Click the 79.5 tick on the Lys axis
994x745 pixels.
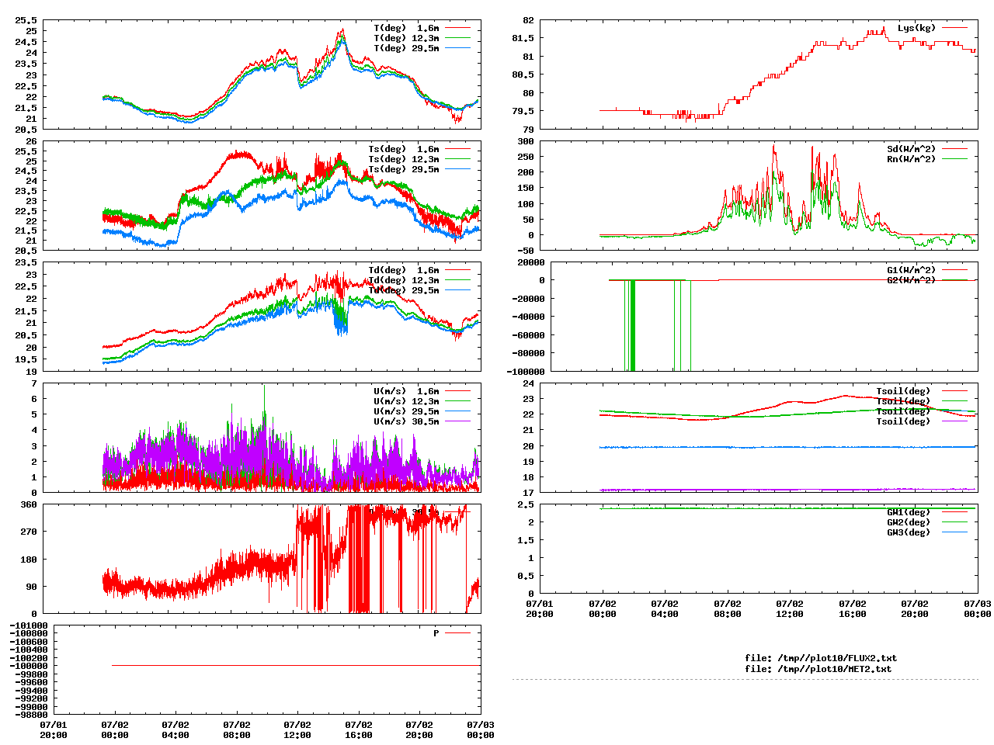523,111
